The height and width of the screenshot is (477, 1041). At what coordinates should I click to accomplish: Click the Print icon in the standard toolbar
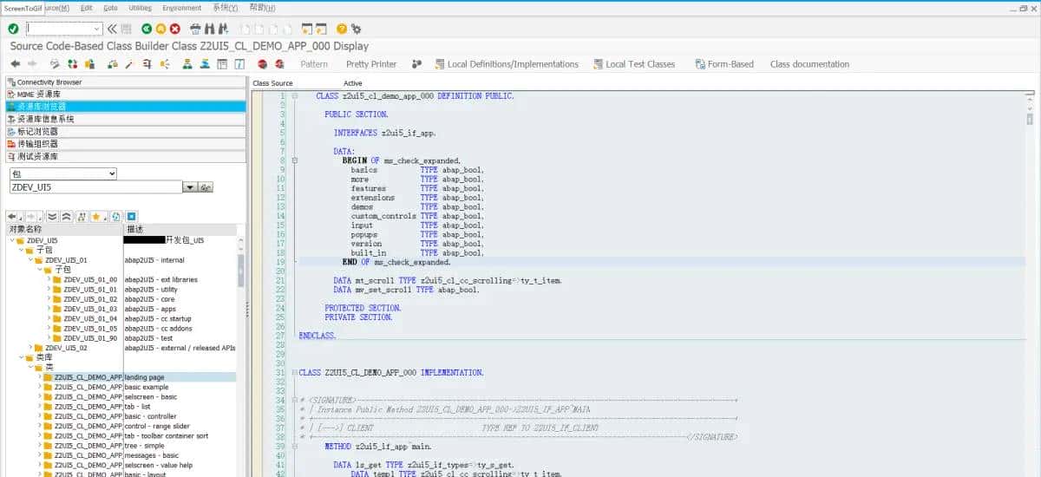coord(195,29)
